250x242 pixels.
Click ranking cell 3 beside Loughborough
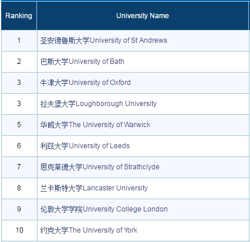coord(19,104)
